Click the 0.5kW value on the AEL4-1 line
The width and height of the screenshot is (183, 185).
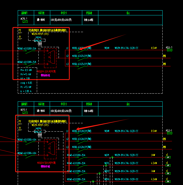point(154,48)
